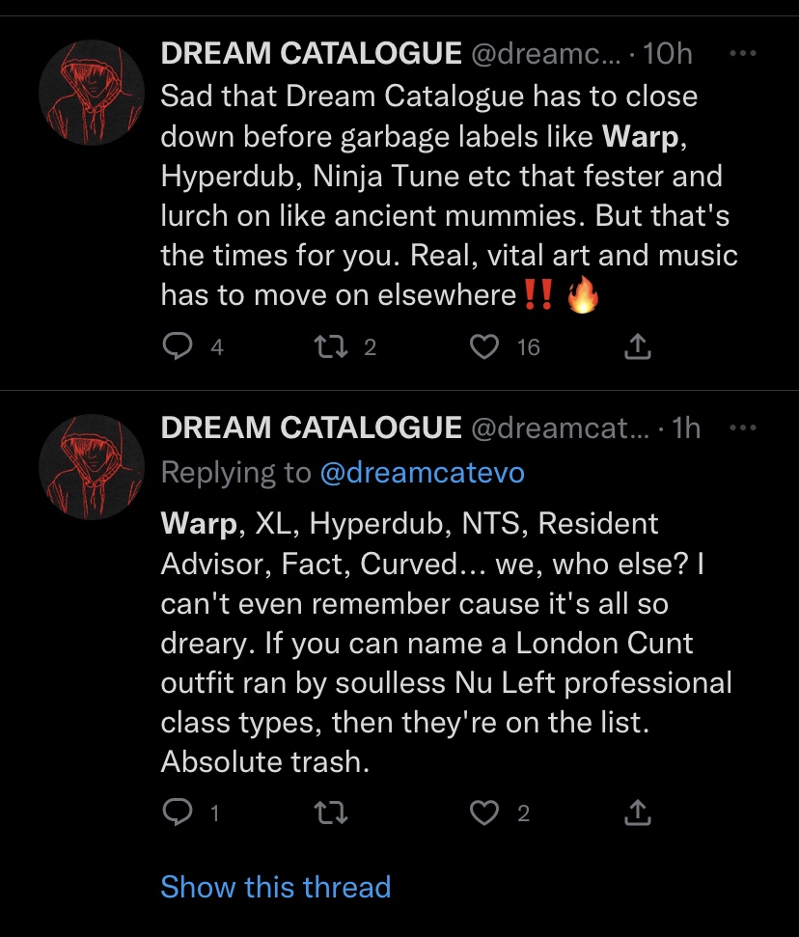Click DREAM CATALOGUE name on second tweet
This screenshot has height=937, width=799.
click(311, 427)
